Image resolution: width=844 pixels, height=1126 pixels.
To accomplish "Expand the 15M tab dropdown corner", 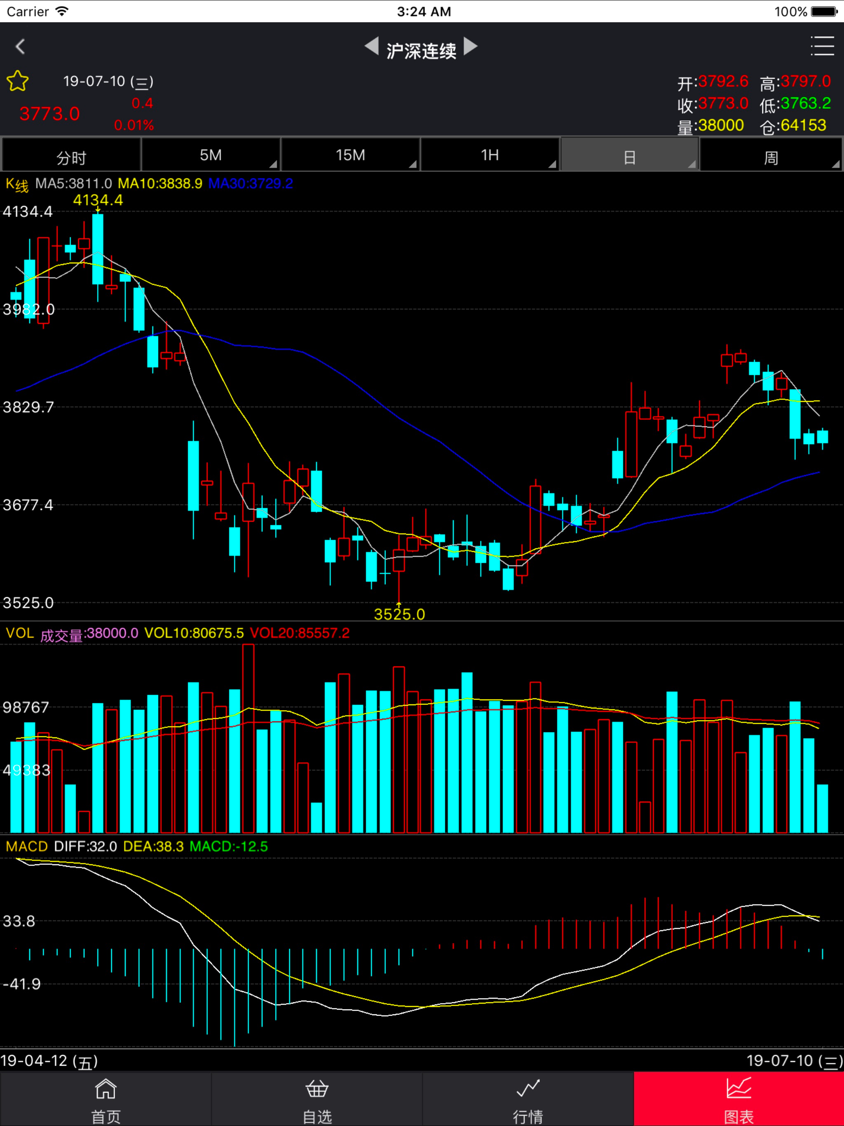I will pos(413,164).
